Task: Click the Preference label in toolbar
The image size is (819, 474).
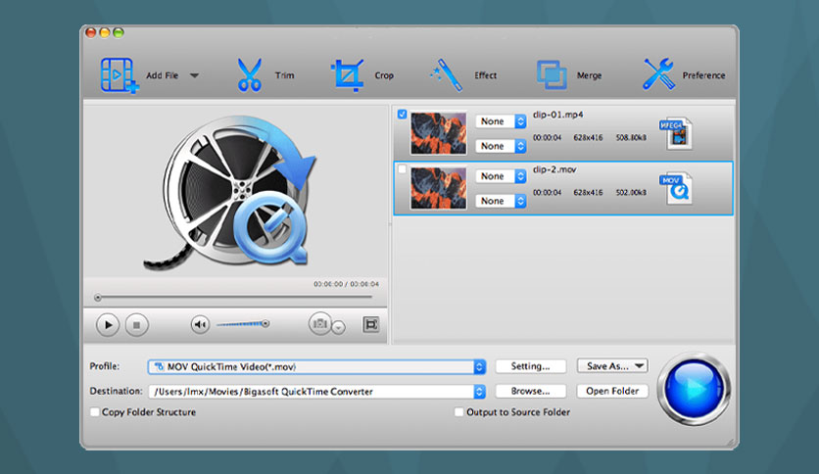Action: pos(703,75)
